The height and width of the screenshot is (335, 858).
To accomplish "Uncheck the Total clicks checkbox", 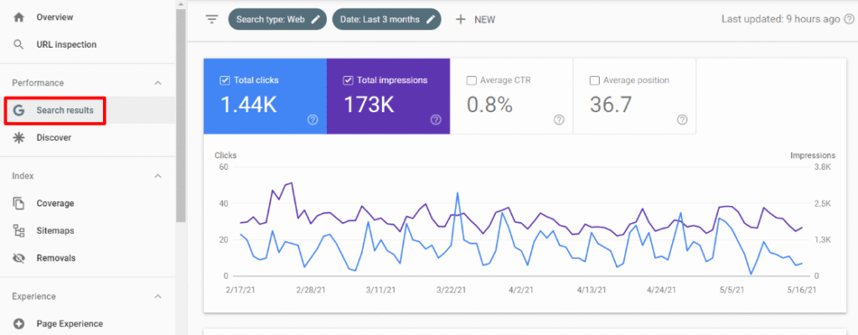I will (225, 80).
